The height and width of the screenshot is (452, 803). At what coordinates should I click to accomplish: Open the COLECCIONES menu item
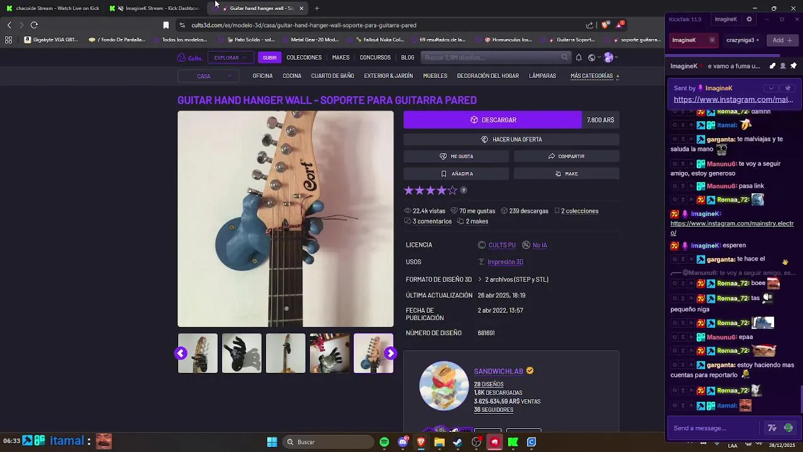pyautogui.click(x=304, y=58)
